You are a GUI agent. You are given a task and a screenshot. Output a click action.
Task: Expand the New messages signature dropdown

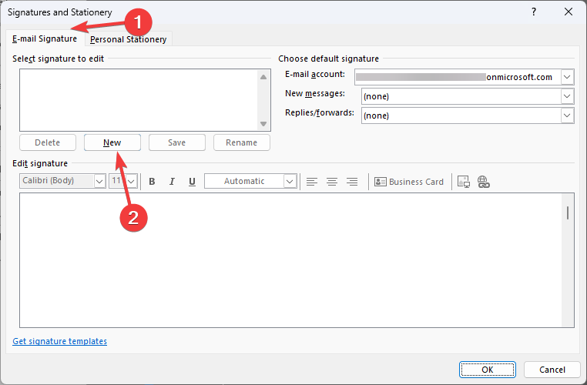click(x=567, y=96)
